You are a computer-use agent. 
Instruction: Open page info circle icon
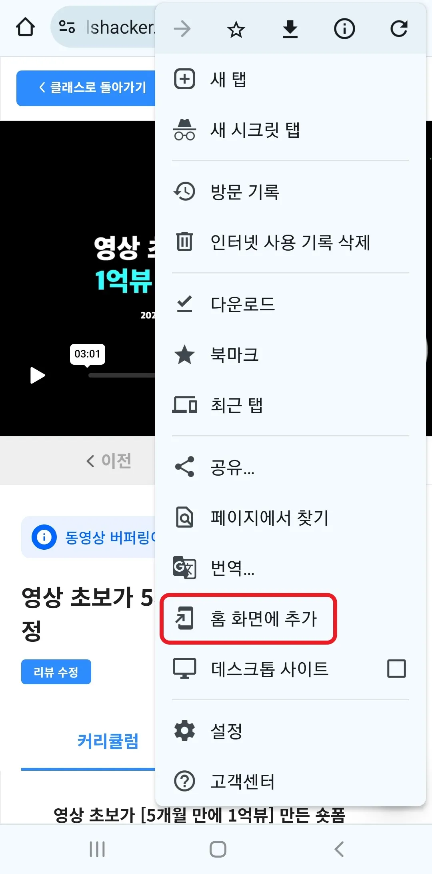click(344, 29)
